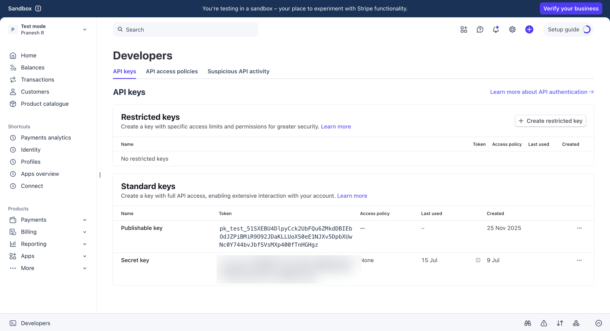The width and height of the screenshot is (610, 331).
Task: Expand the developer panel with chevron-up icon
Action: point(599,323)
